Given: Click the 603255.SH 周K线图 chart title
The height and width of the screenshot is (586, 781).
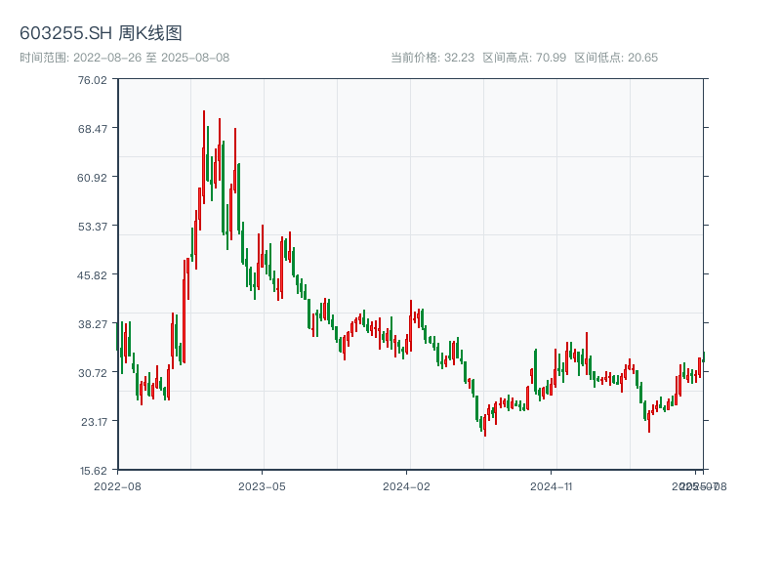Looking at the screenshot, I should point(101,34).
